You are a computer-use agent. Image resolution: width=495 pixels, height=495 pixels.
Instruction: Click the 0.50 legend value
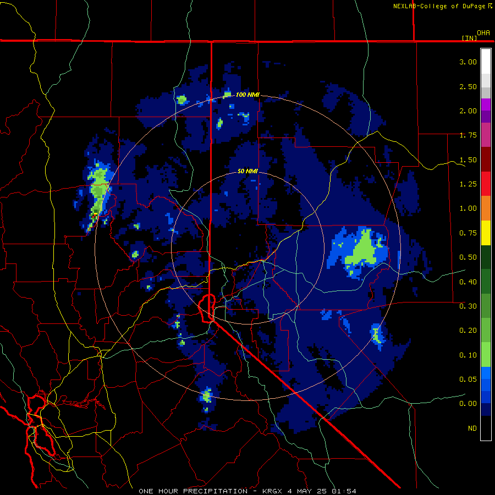(468, 257)
